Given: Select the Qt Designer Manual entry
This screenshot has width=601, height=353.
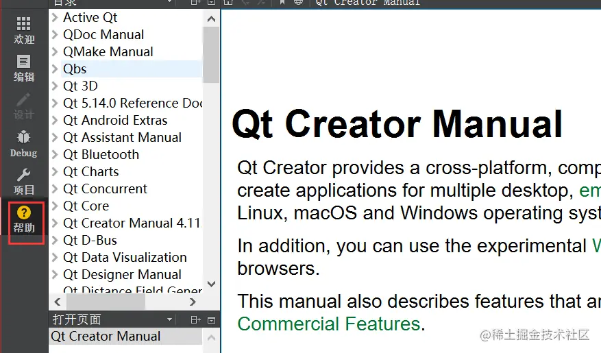Looking at the screenshot, I should (x=122, y=274).
